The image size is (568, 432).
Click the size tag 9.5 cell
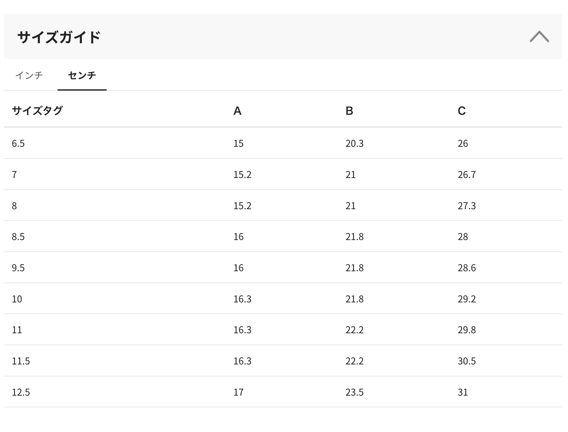pyautogui.click(x=18, y=268)
